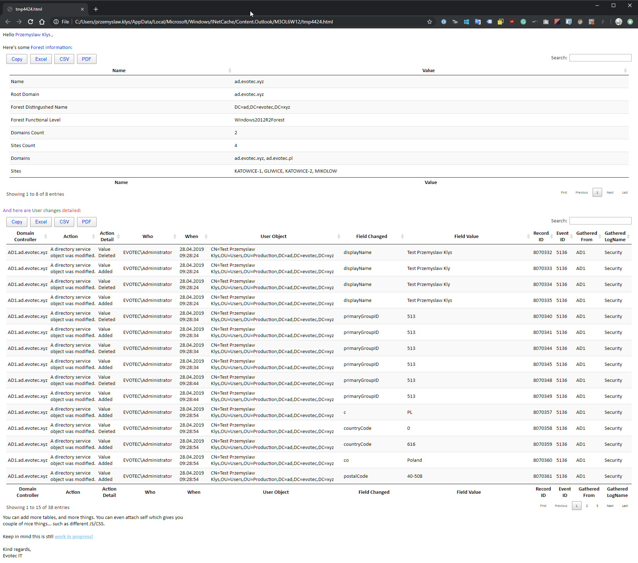This screenshot has height=563, width=638.
Task: Click the Search field above user changes table
Action: point(600,221)
